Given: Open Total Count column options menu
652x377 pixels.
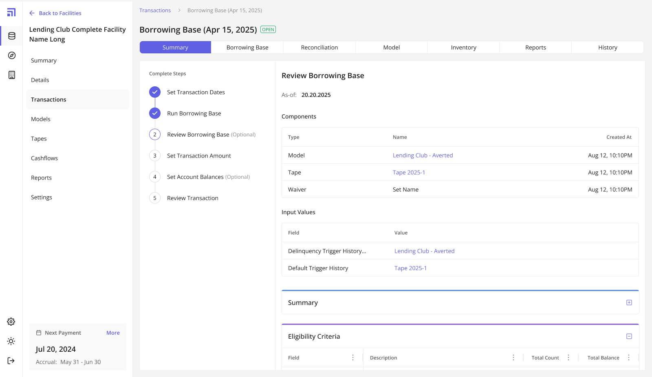Looking at the screenshot, I should 568,357.
